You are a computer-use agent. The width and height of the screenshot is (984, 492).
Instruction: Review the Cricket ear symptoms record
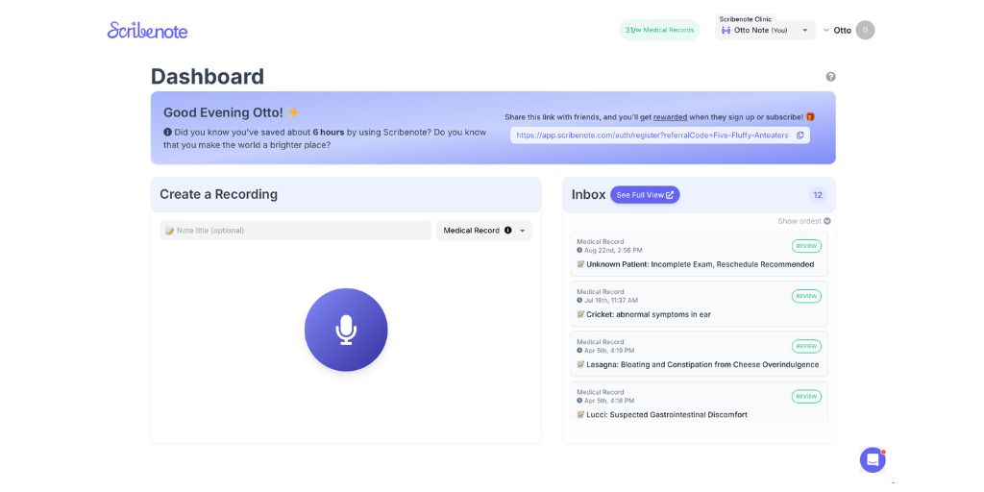(x=806, y=296)
